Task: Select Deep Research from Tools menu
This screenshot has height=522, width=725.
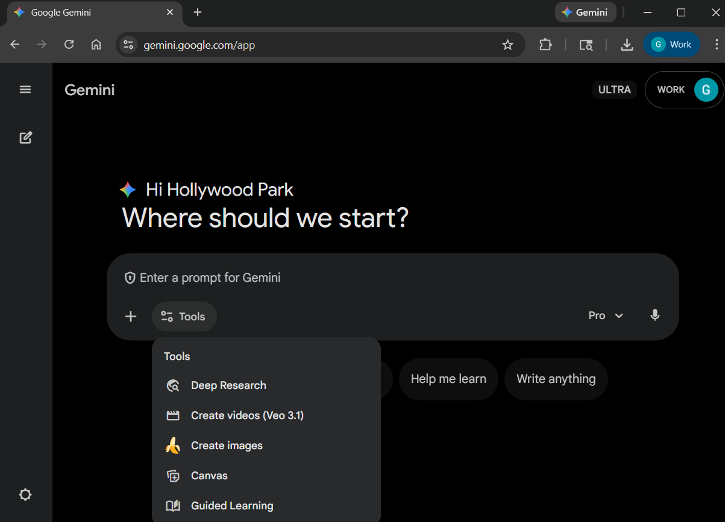Action: (x=266, y=386)
